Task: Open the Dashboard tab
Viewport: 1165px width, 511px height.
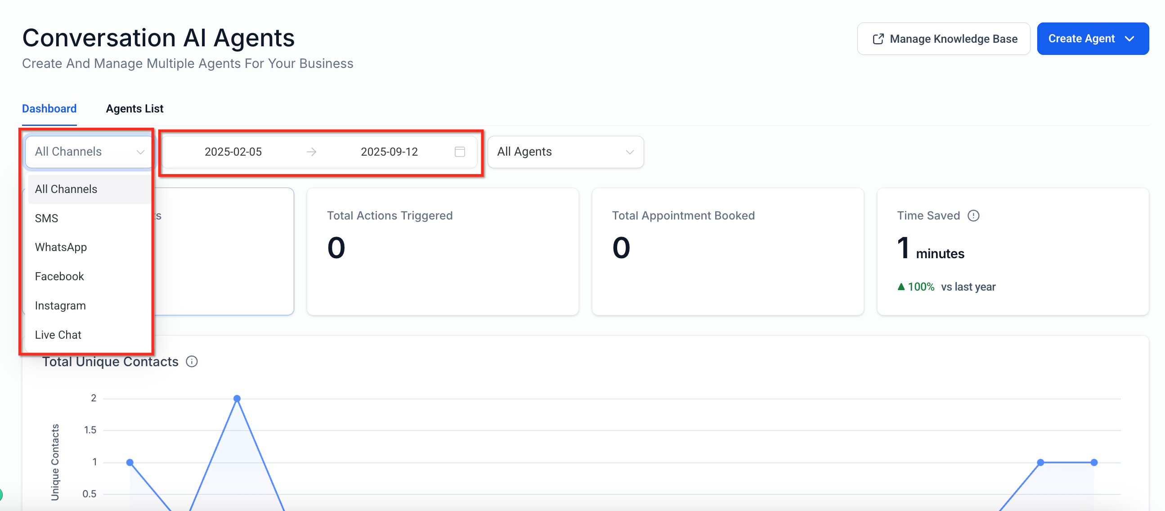Action: 49,108
